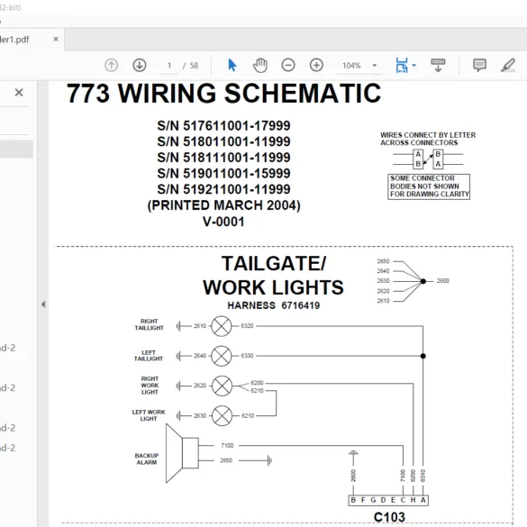The image size is (527, 527).
Task: Select the highlighted item in side panel
Action: coord(16,150)
